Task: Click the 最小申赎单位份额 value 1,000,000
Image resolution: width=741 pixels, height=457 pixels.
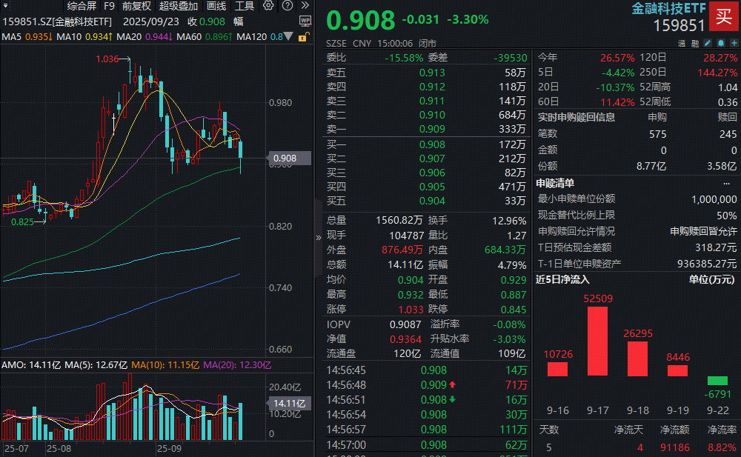Action: (x=714, y=199)
